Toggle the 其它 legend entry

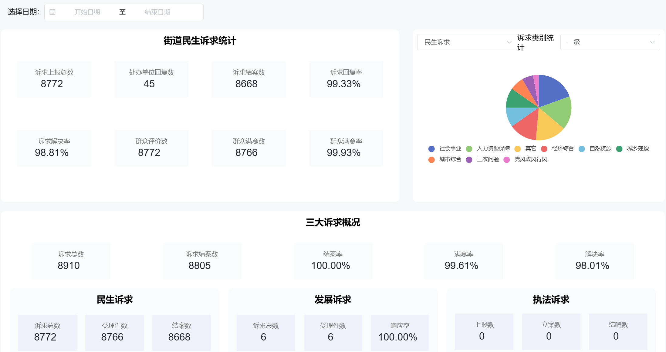point(531,148)
